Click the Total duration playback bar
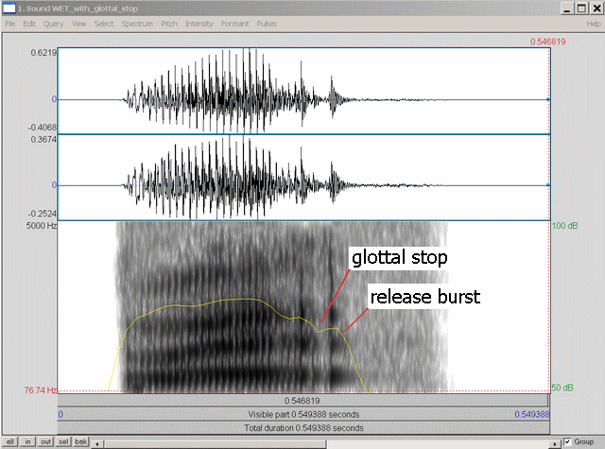 pyautogui.click(x=303, y=427)
